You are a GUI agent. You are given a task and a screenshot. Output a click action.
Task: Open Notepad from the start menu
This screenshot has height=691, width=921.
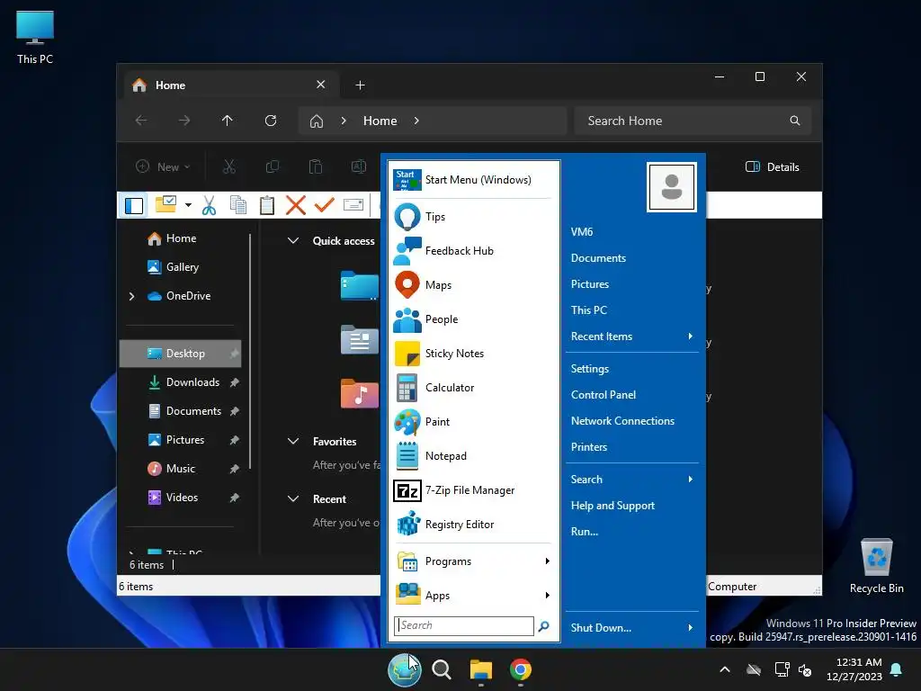tap(472, 456)
